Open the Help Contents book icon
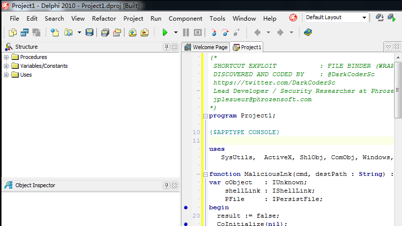This screenshot has width=402, height=226. pyautogui.click(x=308, y=32)
